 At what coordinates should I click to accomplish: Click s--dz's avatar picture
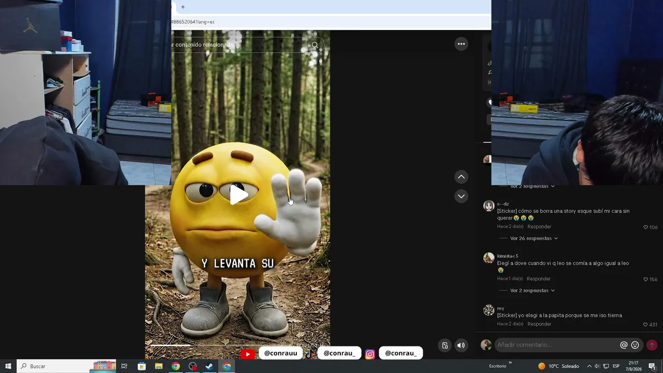click(x=488, y=206)
